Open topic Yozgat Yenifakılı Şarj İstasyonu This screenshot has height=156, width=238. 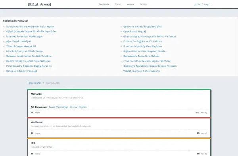(142, 71)
